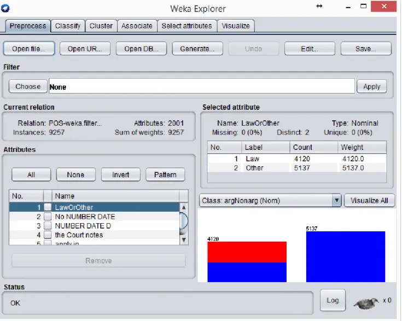Apply the selected filter
The height and width of the screenshot is (321, 402).
tap(372, 86)
